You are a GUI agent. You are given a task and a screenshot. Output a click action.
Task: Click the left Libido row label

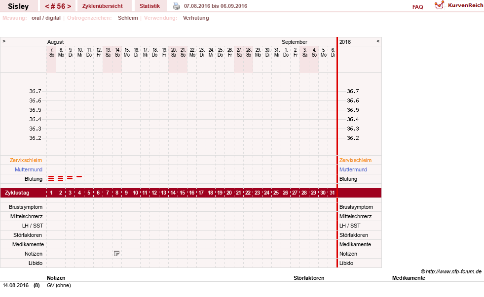coord(36,263)
